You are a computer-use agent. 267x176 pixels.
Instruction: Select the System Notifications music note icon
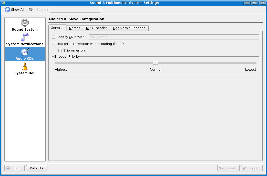click(x=25, y=37)
